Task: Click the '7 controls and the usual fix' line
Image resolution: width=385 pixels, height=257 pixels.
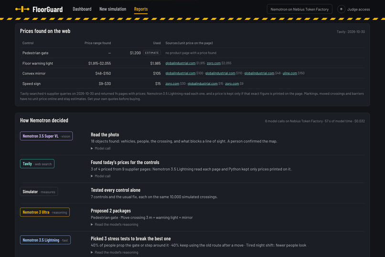Action: pyautogui.click(x=154, y=197)
